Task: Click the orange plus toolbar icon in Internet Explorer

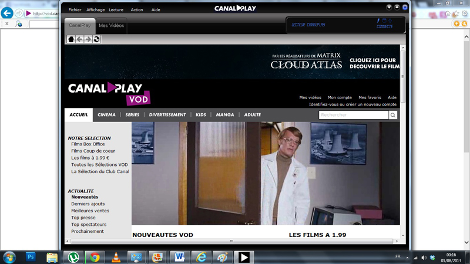Action: [456, 23]
